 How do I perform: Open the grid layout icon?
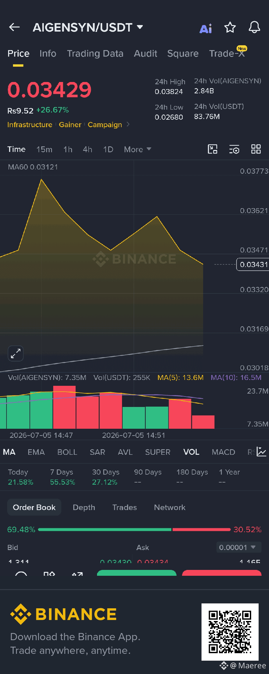tap(256, 149)
